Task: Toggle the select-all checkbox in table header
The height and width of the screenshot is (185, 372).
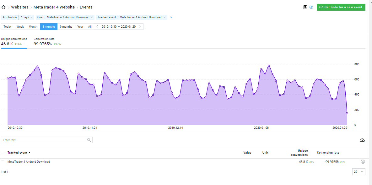Action: tap(3, 152)
